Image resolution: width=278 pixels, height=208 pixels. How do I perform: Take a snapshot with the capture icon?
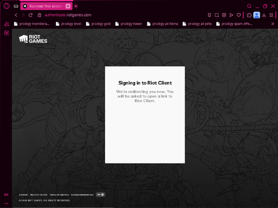[x=217, y=15]
